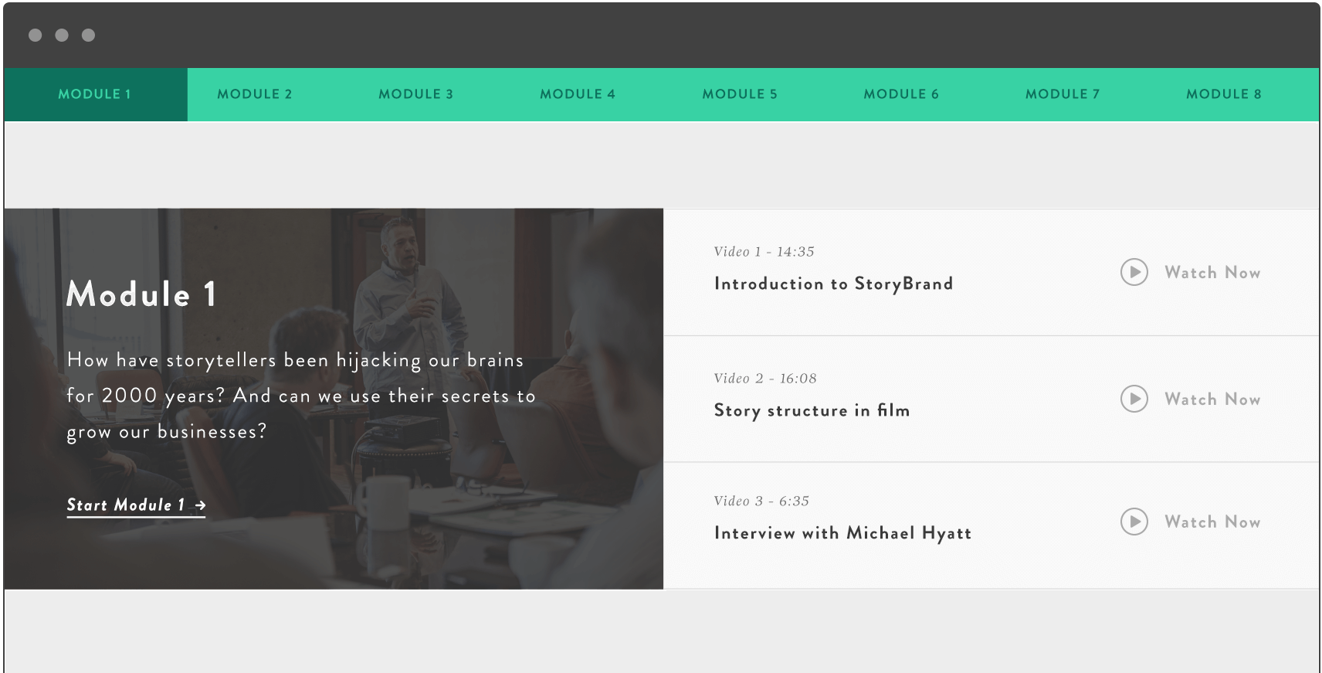Select the Module 3 tab

coord(415,94)
